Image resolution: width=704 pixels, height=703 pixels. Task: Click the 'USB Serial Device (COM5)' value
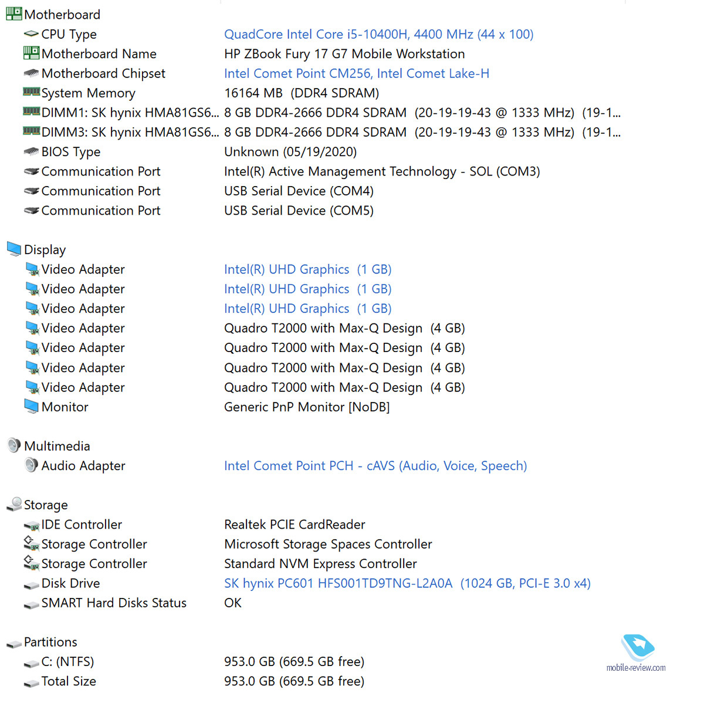click(299, 211)
